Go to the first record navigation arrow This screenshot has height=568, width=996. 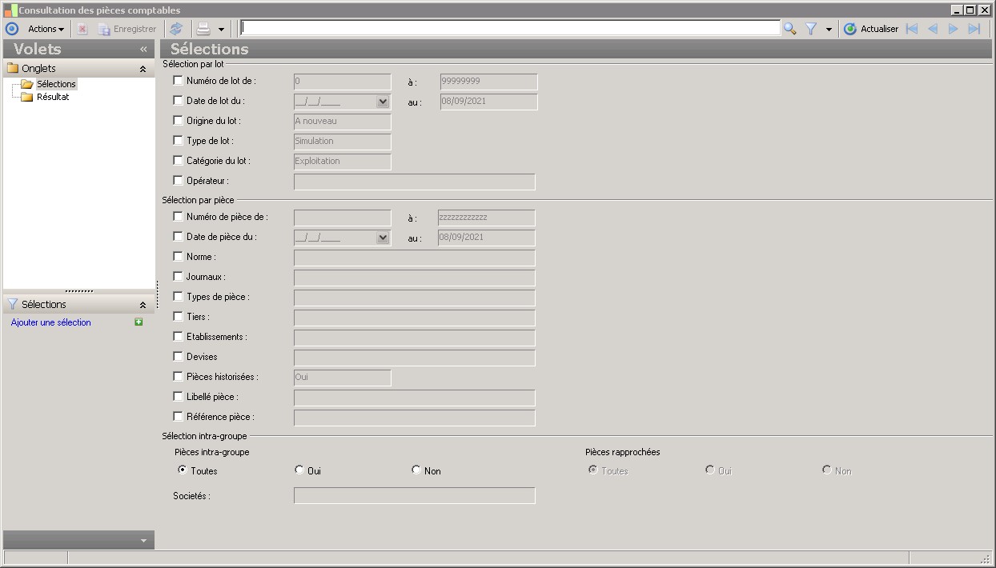point(912,29)
